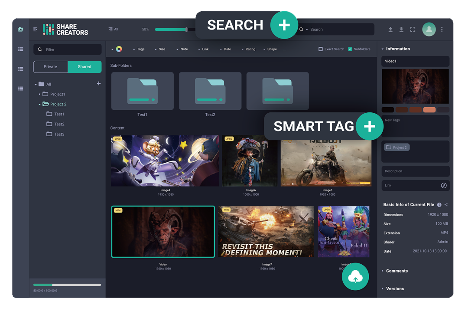This screenshot has height=315, width=468.
Task: Open the Image6 thumbnail
Action: pos(250,161)
